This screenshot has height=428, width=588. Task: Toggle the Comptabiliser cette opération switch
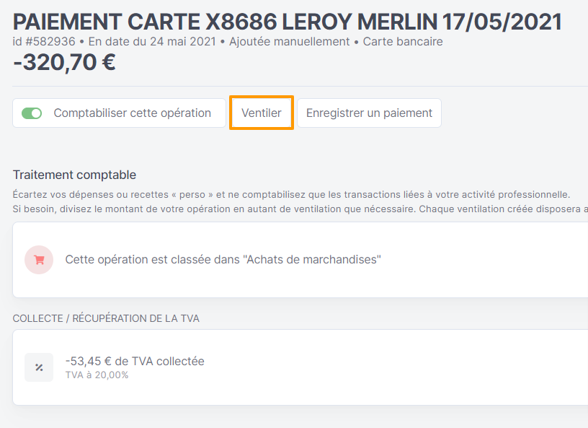click(x=32, y=113)
